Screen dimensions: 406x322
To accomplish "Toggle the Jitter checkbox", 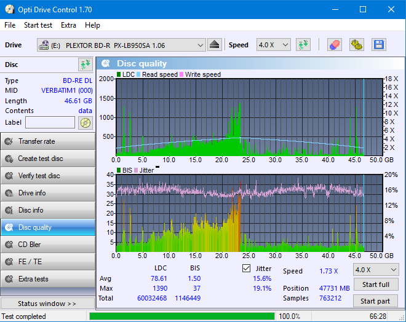I will pyautogui.click(x=246, y=269).
